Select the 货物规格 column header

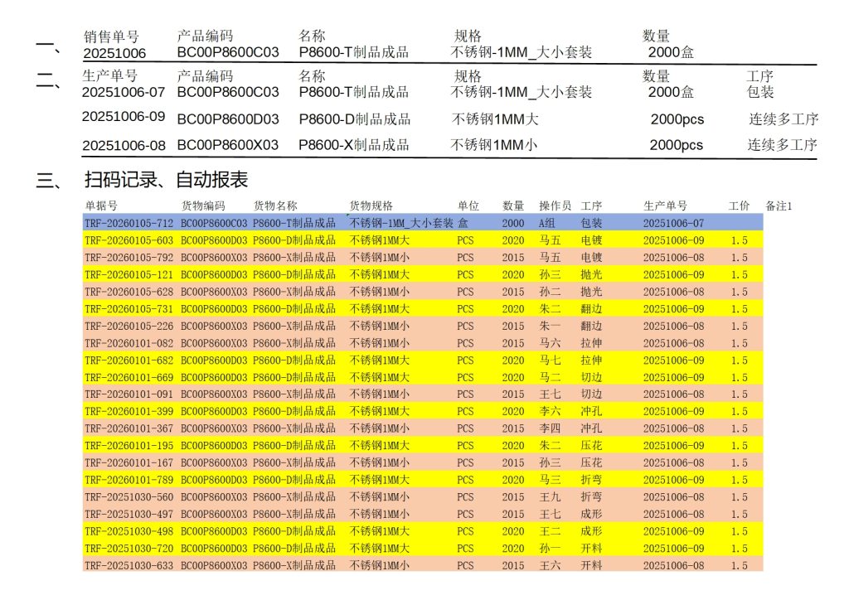(x=371, y=206)
